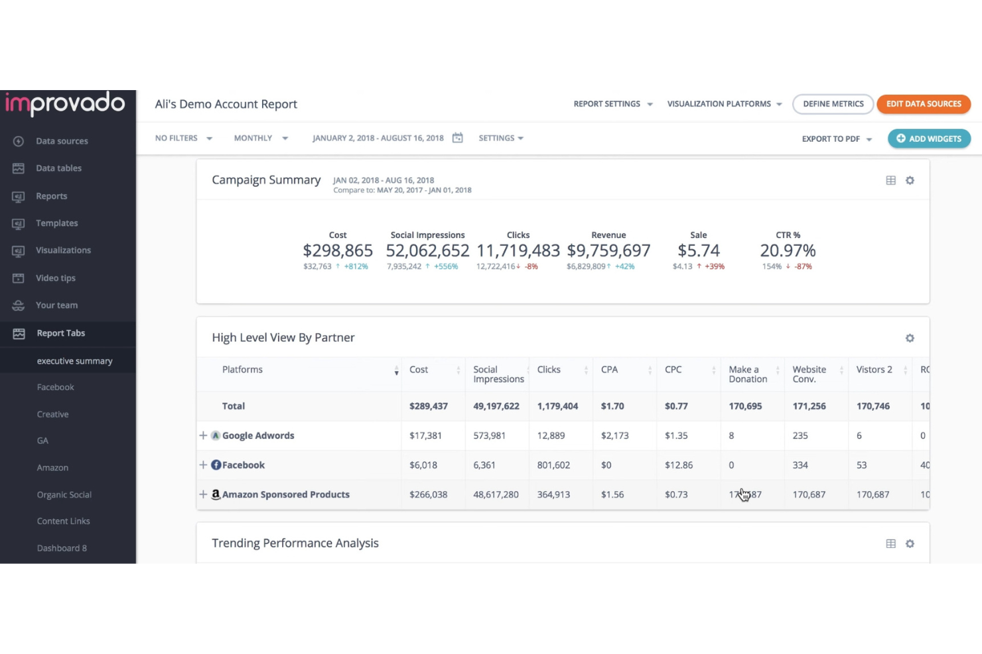Open the Visualizations panel
The image size is (982, 654).
[17, 250]
